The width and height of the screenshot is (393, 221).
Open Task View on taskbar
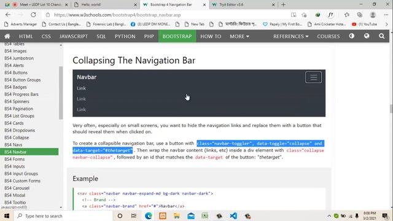coord(134,215)
